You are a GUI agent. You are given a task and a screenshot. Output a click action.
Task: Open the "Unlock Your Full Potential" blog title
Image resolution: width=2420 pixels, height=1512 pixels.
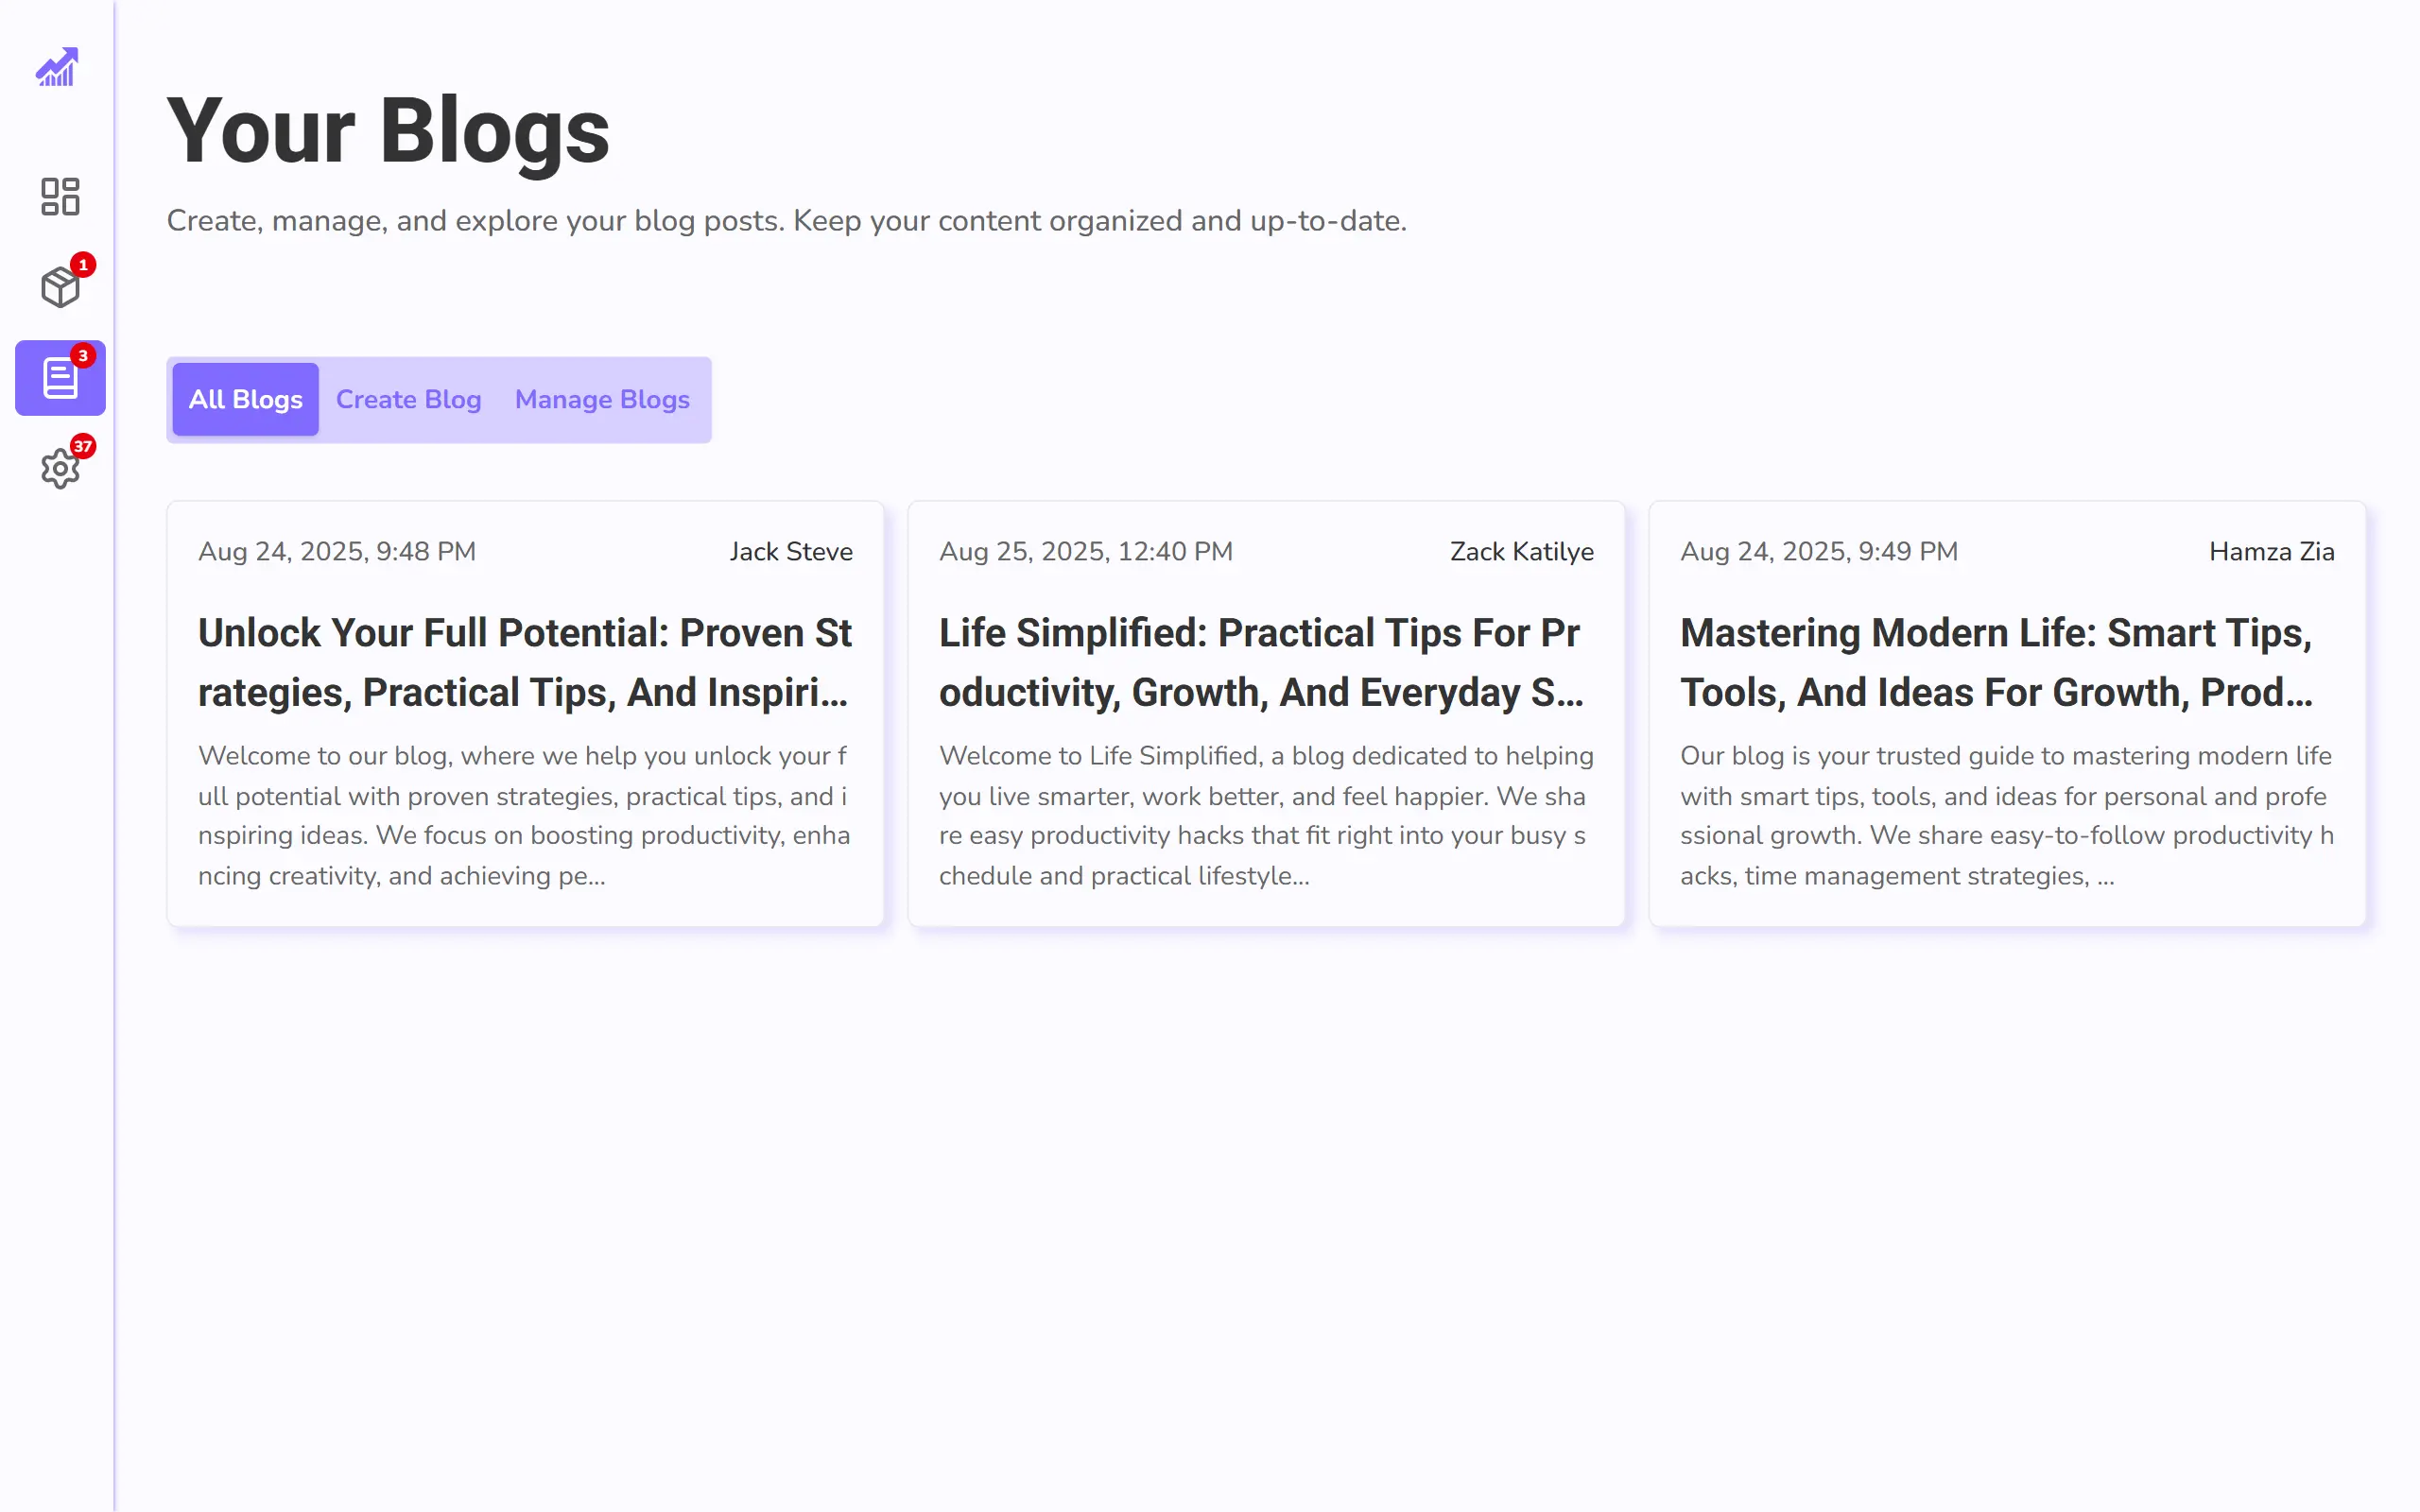(x=524, y=662)
